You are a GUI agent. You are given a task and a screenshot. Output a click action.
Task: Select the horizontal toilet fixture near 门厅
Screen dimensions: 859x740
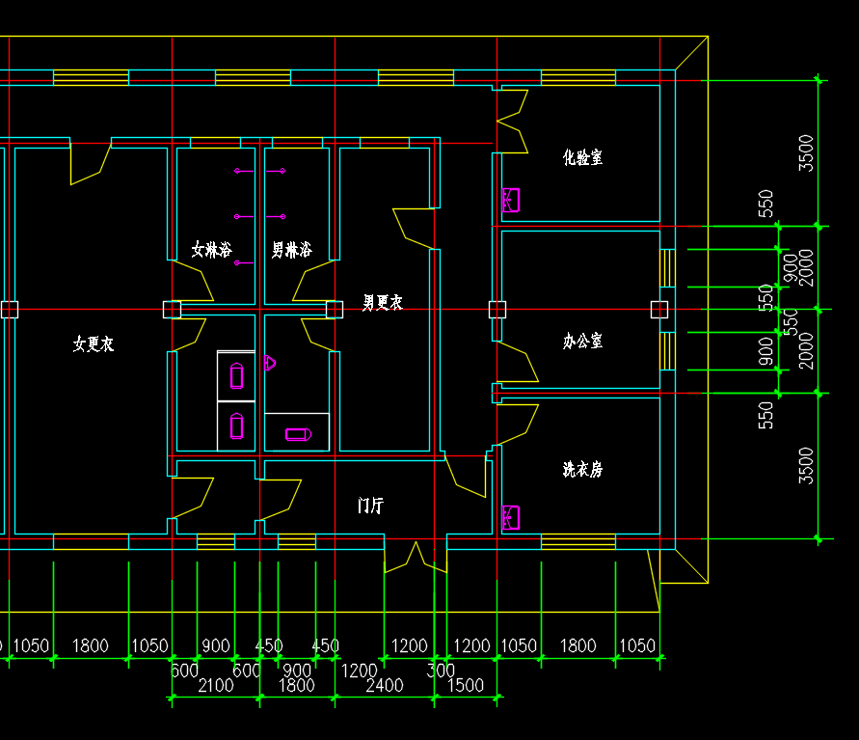299,435
